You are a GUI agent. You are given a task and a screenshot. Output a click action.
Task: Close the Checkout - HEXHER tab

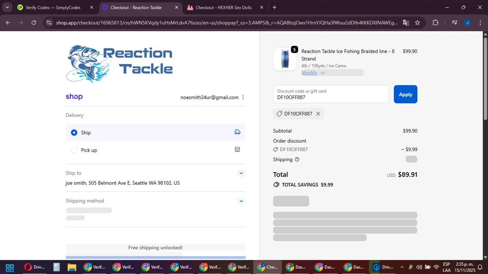pos(262,7)
